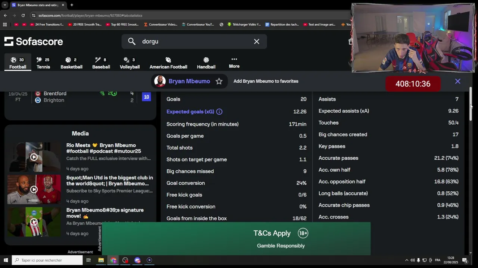Open 'Télécharger Vidéo Y...' bookmark
Screen dimensions: 478x268
pyautogui.click(x=243, y=25)
